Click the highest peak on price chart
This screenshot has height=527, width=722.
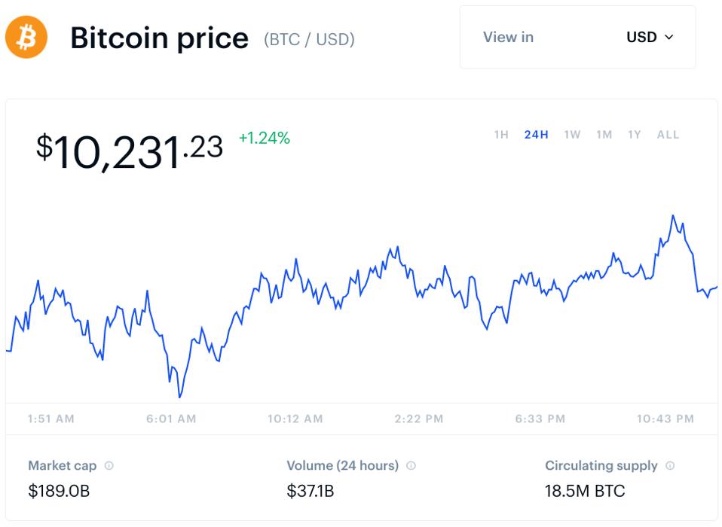[672, 216]
